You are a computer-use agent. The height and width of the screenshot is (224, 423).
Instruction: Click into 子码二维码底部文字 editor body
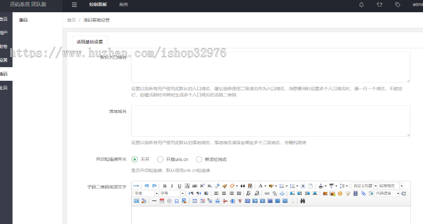click(271, 215)
